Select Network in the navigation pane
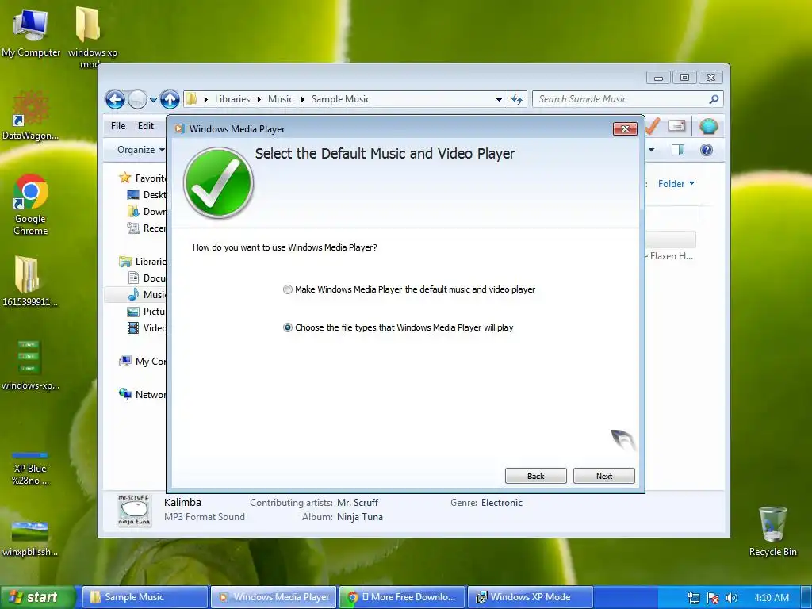Screen dimensions: 812x609 pyautogui.click(x=143, y=395)
